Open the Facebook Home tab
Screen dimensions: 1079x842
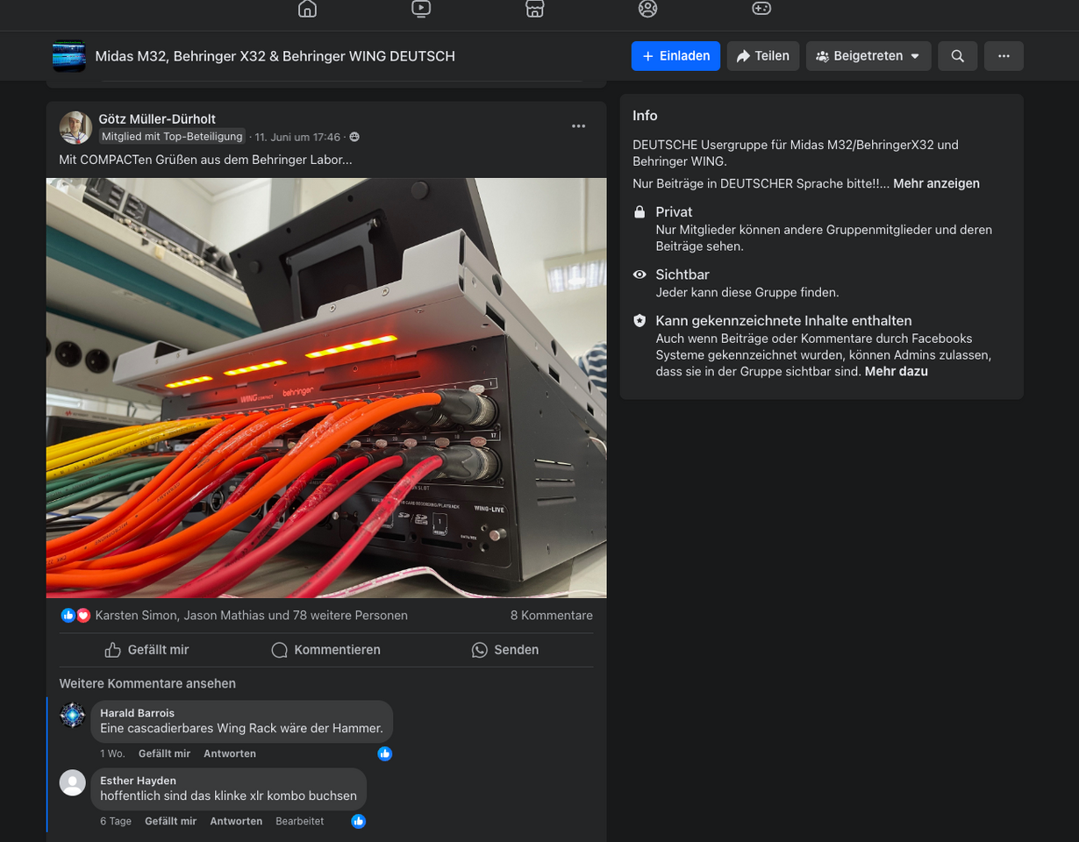point(307,9)
